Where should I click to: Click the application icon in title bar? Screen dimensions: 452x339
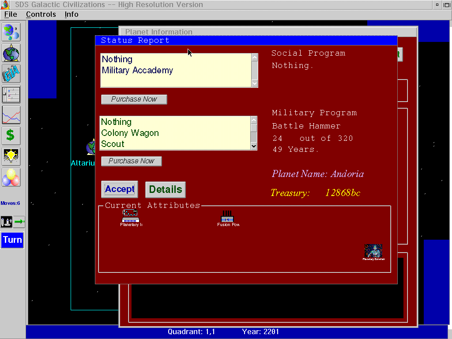pos(5,4)
